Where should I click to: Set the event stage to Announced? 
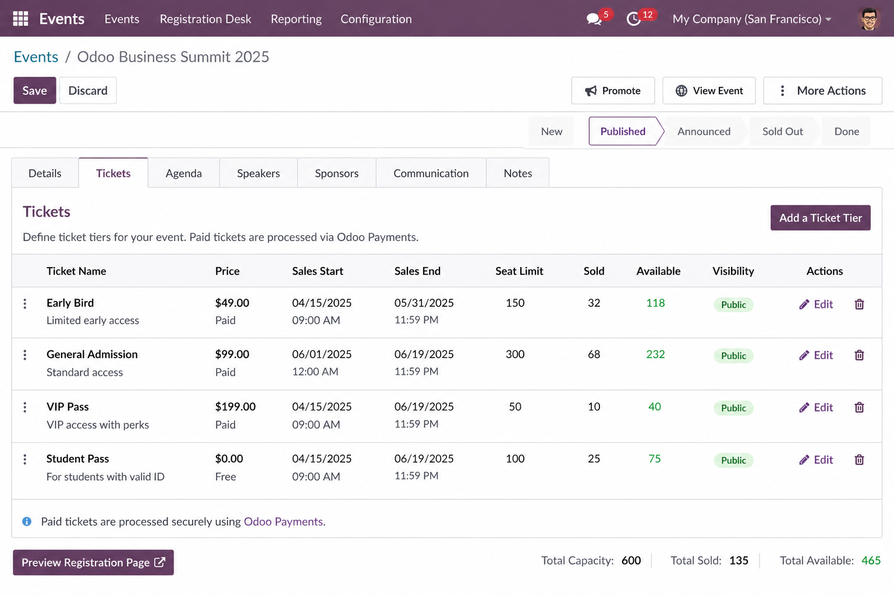coord(704,132)
